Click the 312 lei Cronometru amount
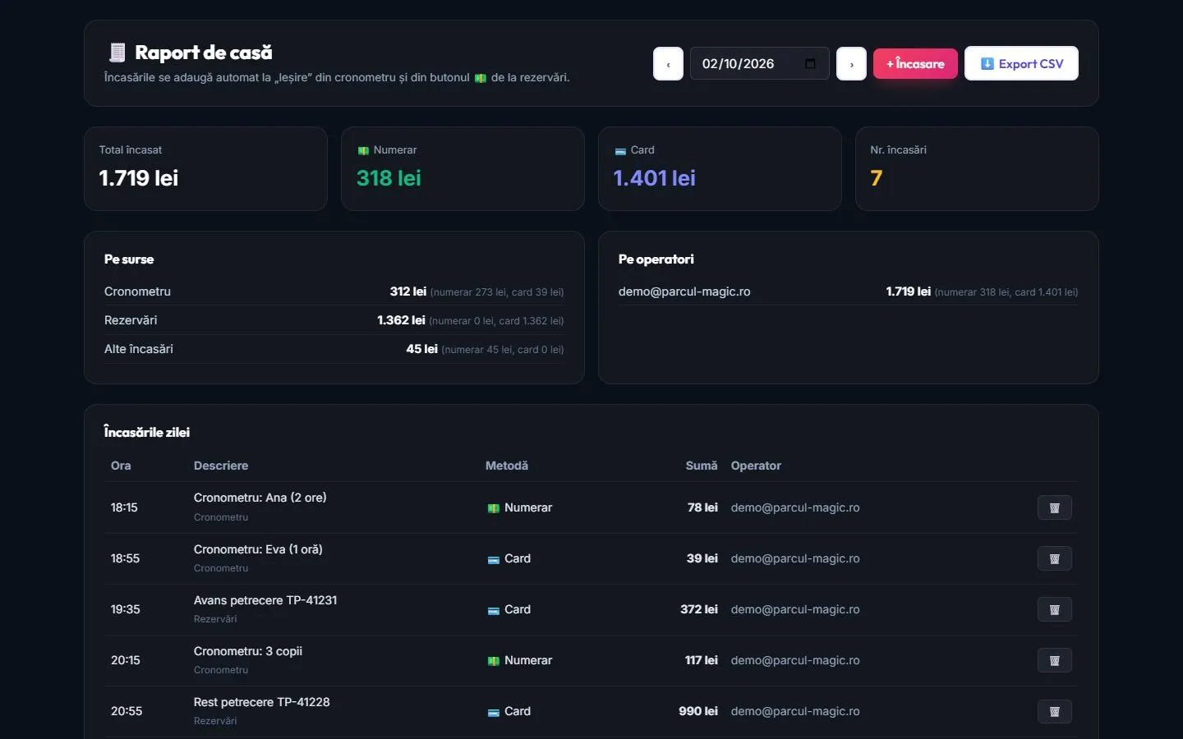Viewport: 1183px width, 739px height. [x=408, y=291]
